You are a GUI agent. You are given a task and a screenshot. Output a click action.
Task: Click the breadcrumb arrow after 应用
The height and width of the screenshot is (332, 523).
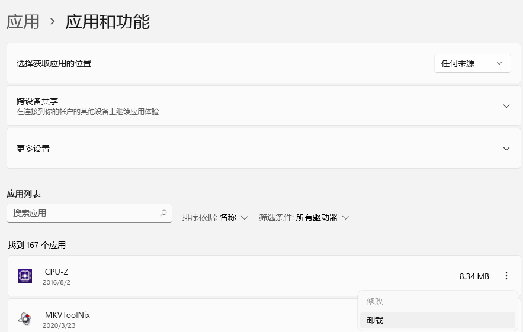[53, 22]
